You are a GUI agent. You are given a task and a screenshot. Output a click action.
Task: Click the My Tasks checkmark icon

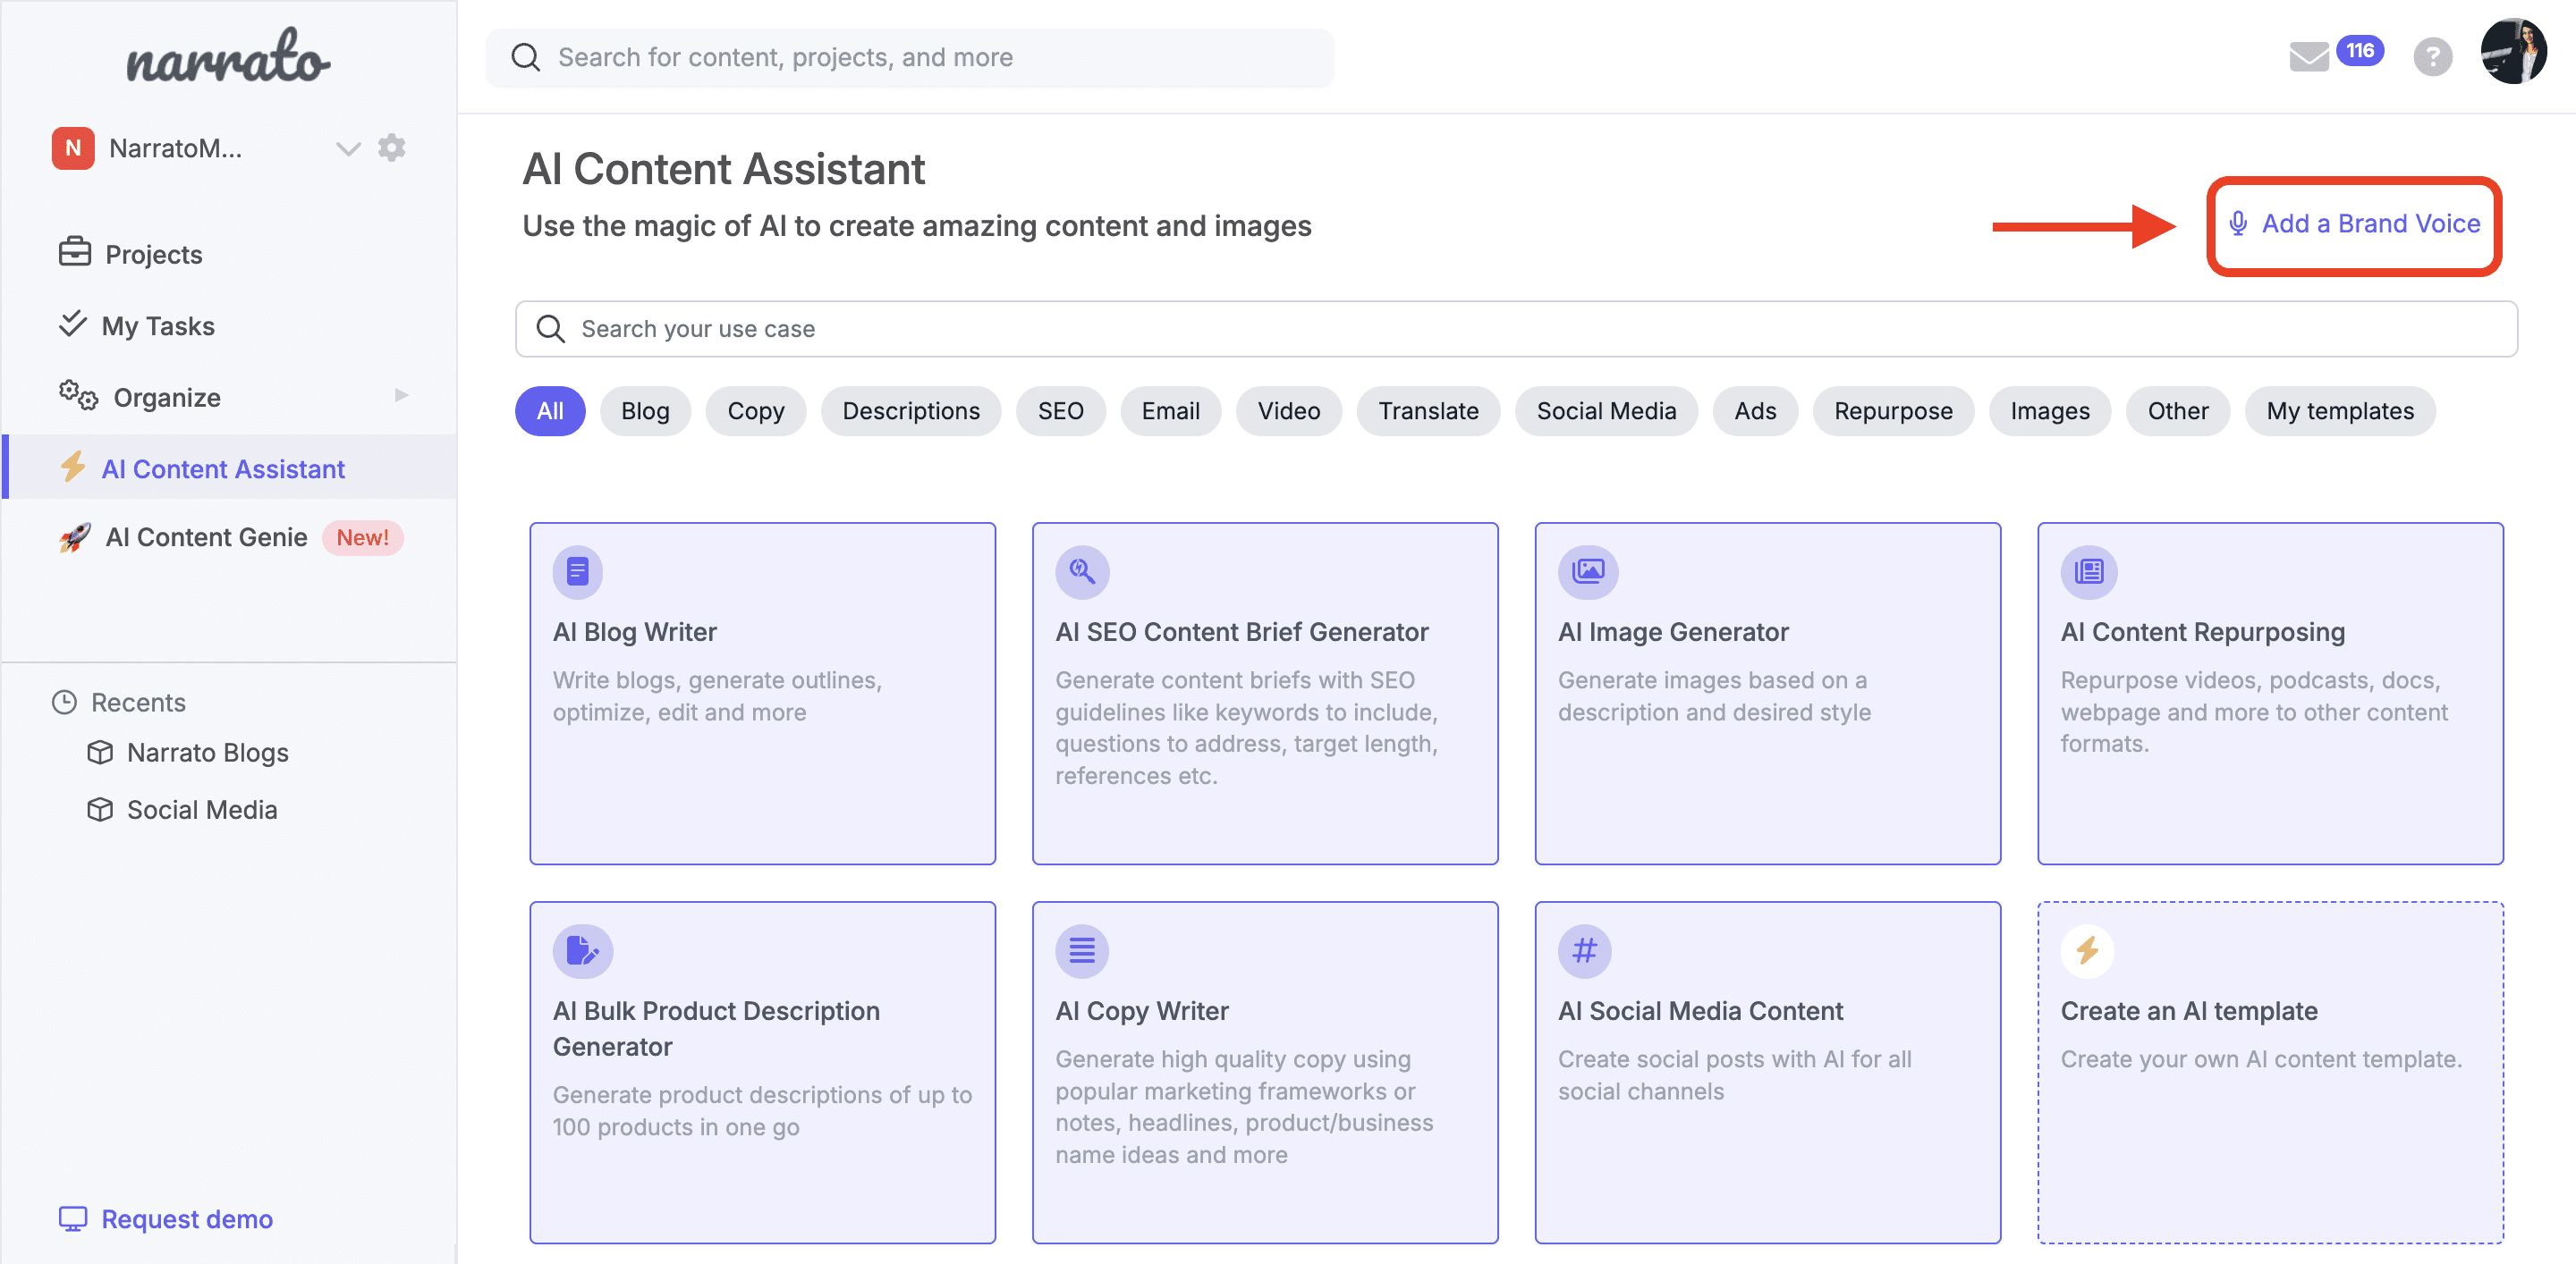[73, 324]
